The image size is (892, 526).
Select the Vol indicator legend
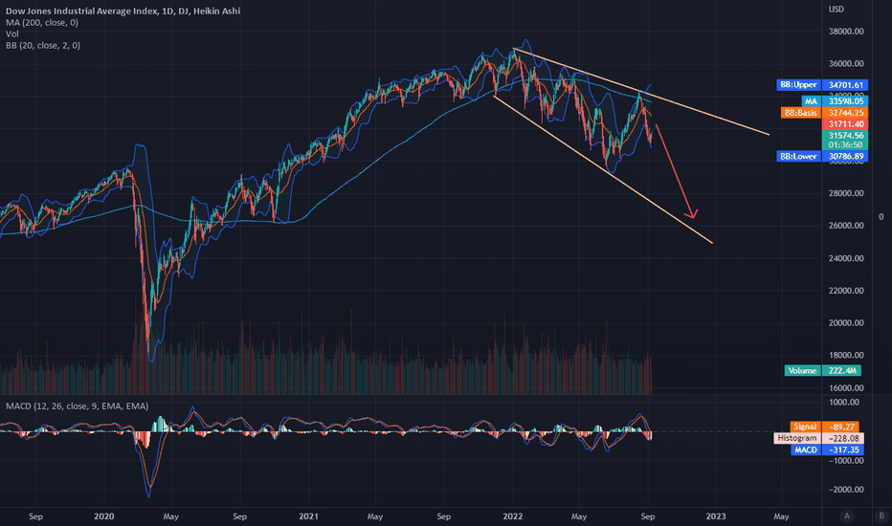(11, 34)
